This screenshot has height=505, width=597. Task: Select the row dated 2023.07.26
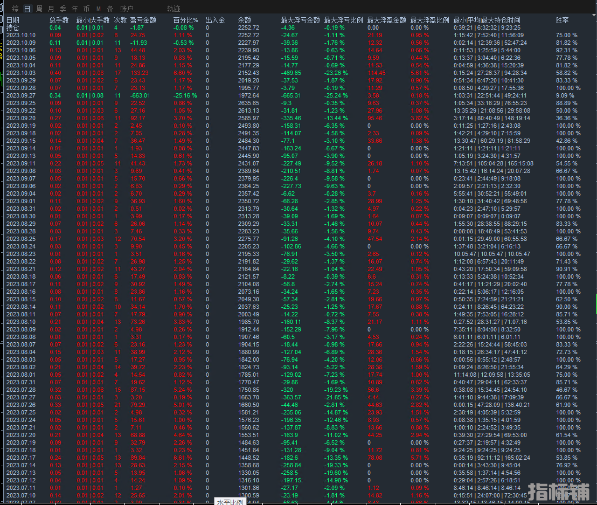pos(299,405)
